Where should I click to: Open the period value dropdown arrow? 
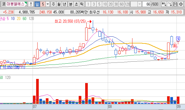(48, 4)
